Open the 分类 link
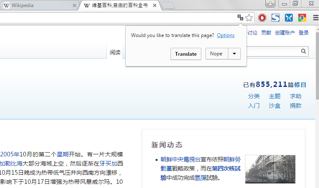 [x=254, y=96]
